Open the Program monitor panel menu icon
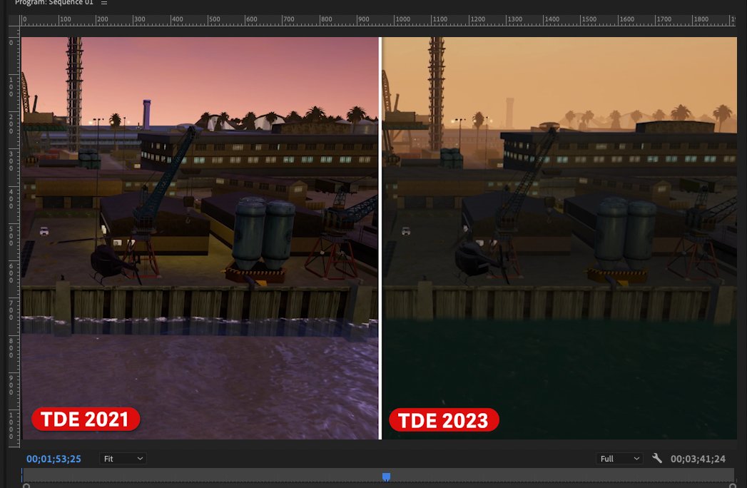Screen dimensions: 747x488 (104, 3)
